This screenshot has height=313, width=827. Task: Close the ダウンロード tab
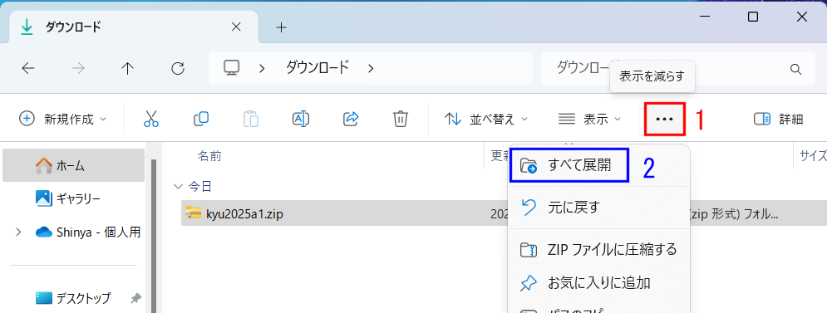pos(236,27)
